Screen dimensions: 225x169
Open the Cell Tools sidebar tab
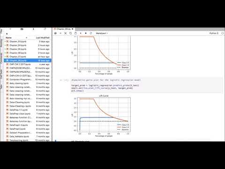[x=1, y=74]
